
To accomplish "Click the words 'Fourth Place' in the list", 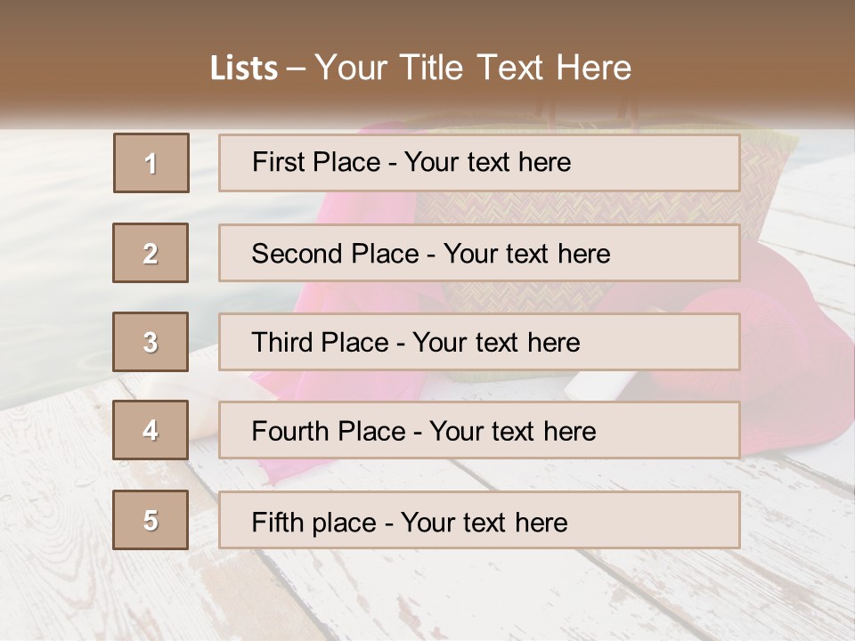I will (x=329, y=431).
